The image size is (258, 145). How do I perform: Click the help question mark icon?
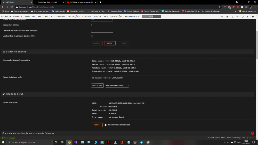(253, 16)
